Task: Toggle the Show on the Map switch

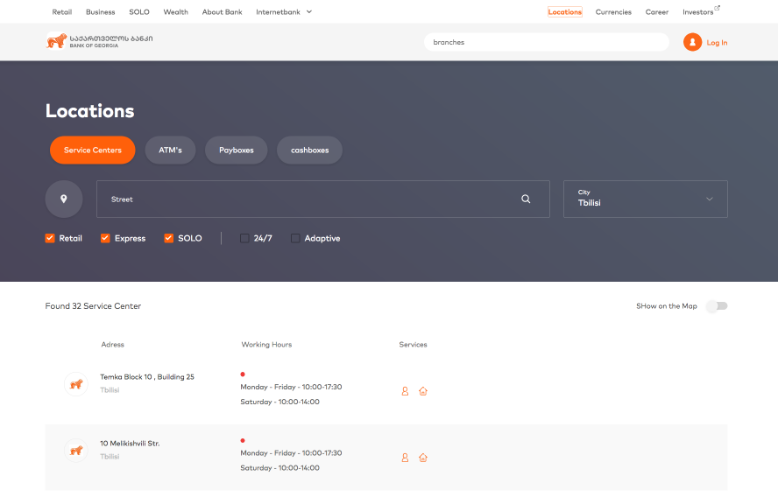Action: (717, 306)
